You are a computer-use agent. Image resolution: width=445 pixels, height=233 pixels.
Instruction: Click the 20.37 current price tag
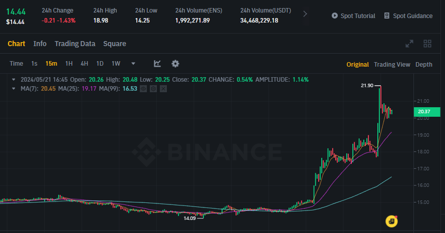tap(427, 112)
